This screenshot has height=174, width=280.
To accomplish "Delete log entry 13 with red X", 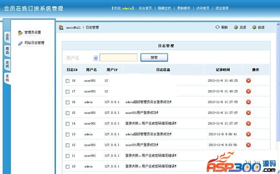I will point(248,134).
